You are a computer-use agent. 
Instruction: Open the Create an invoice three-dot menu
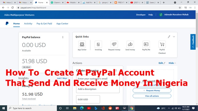[x=116, y=70]
